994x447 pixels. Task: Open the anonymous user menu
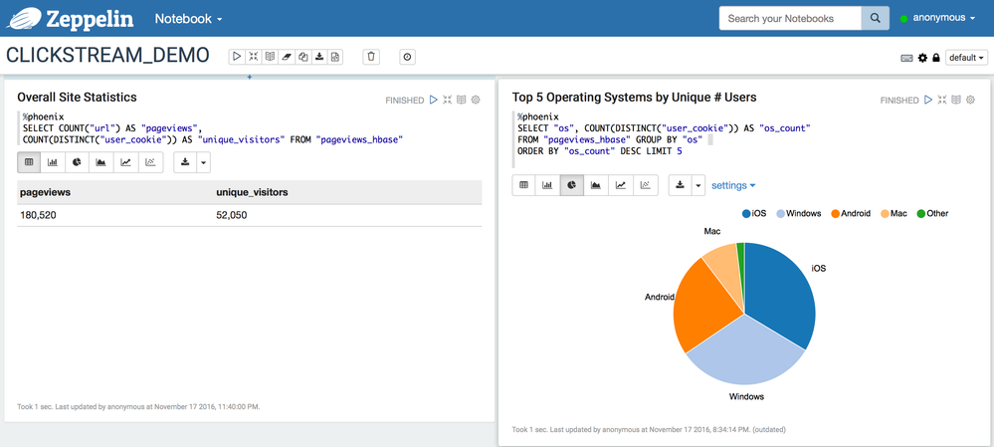pyautogui.click(x=937, y=18)
